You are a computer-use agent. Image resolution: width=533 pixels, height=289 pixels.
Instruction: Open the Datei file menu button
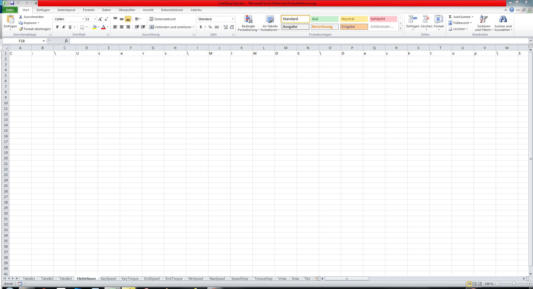point(10,10)
